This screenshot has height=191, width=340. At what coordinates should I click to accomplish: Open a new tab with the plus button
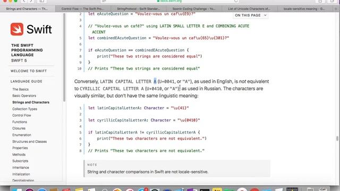coord(336,9)
